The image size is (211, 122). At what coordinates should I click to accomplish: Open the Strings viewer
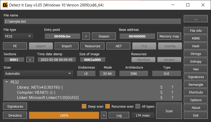[x=196, y=54]
